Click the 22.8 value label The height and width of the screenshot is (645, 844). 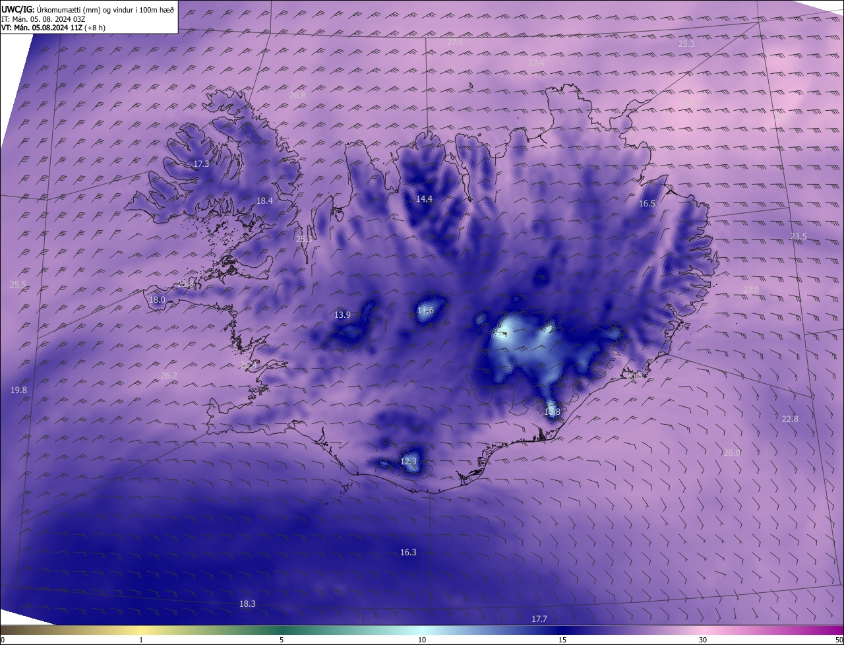click(789, 419)
